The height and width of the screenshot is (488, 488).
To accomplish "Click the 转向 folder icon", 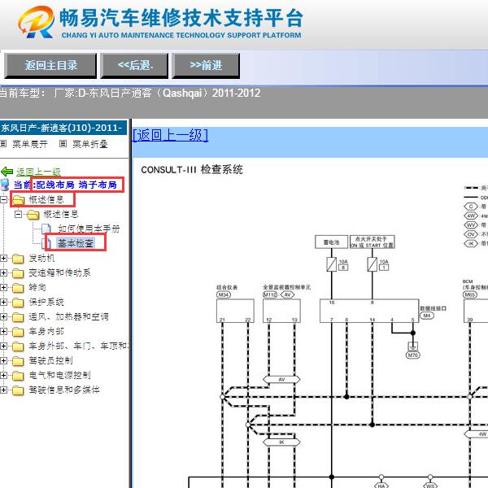I will point(18,288).
